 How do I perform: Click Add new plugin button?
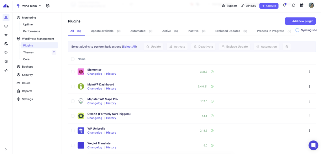[x=300, y=21]
